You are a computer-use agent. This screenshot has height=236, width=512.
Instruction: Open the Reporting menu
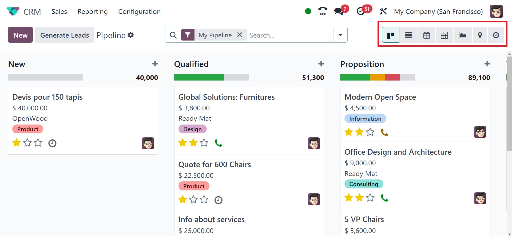93,11
